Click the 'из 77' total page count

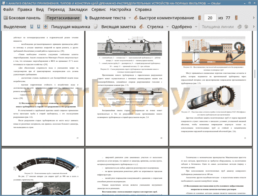click(x=224, y=18)
